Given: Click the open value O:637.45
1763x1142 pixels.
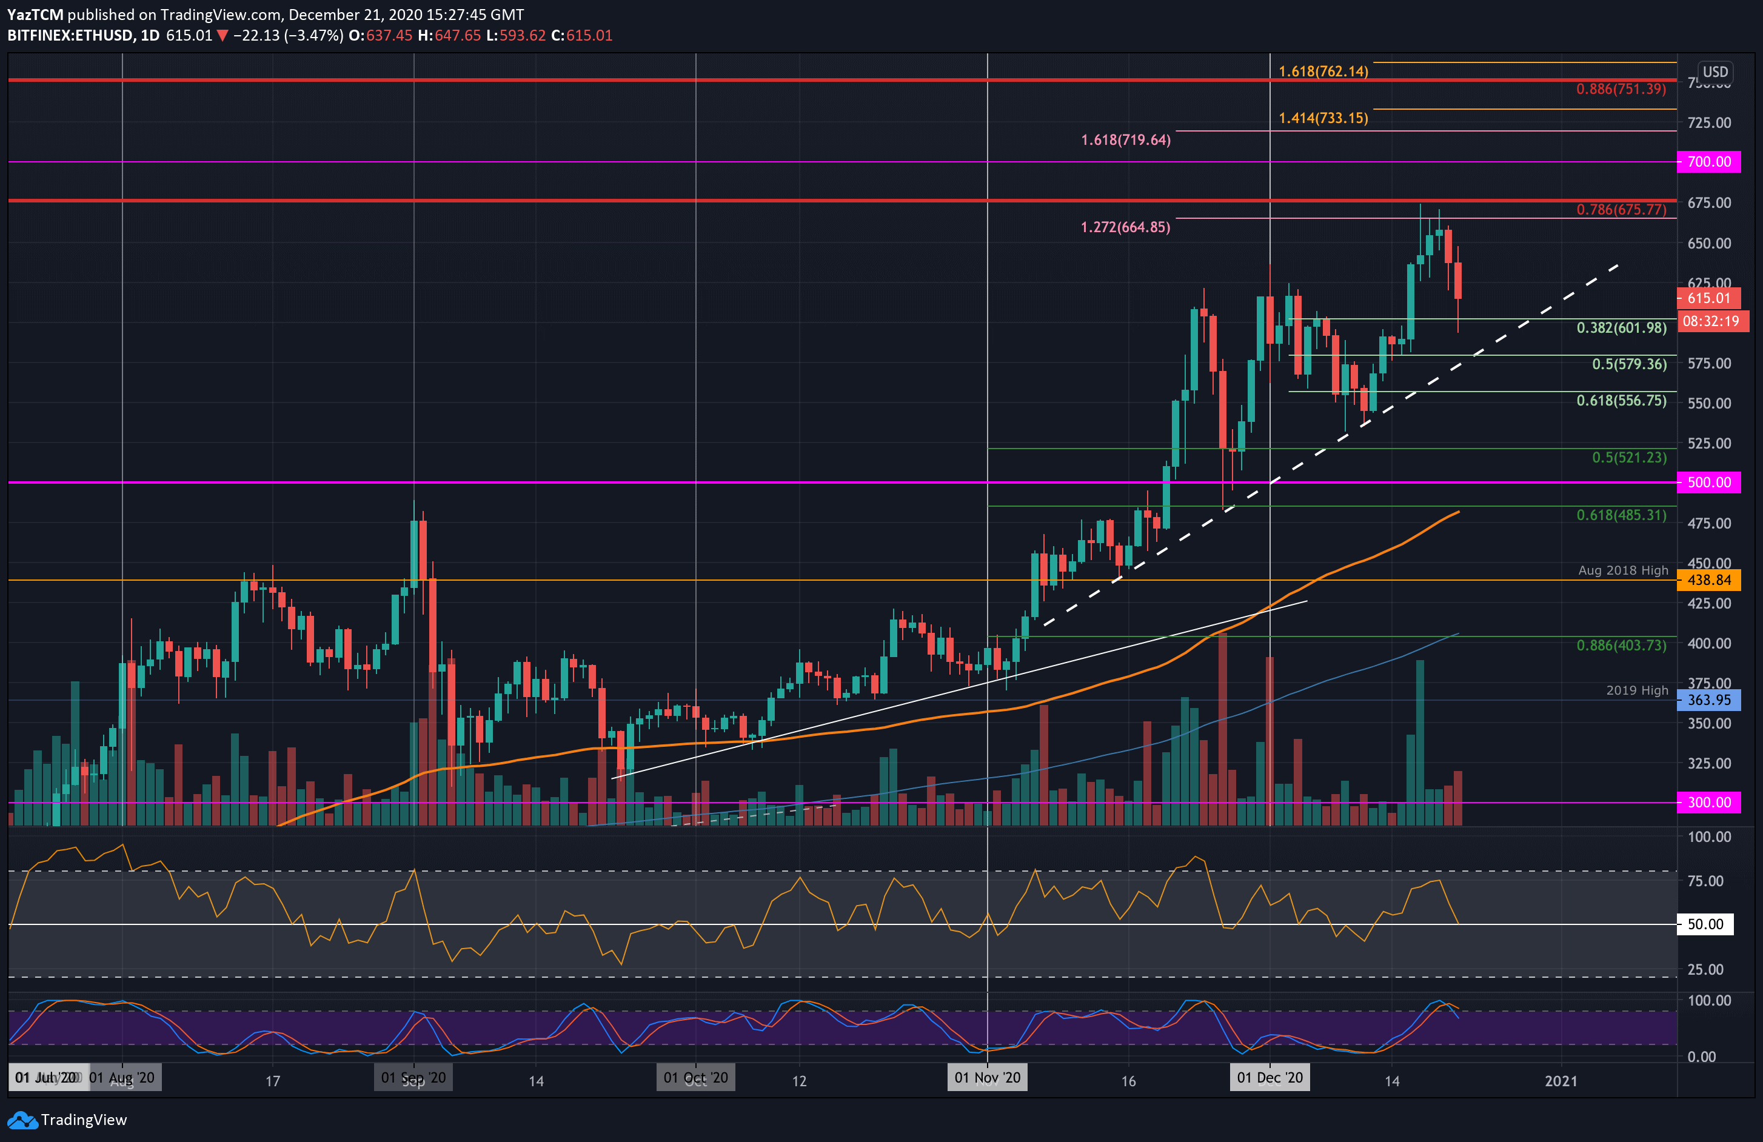Looking at the screenshot, I should tap(380, 36).
